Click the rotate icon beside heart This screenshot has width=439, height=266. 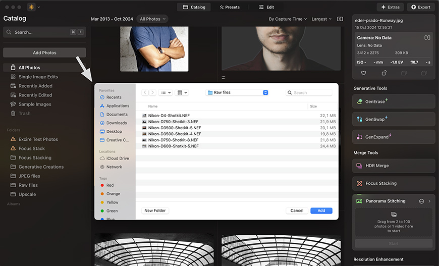(384, 73)
